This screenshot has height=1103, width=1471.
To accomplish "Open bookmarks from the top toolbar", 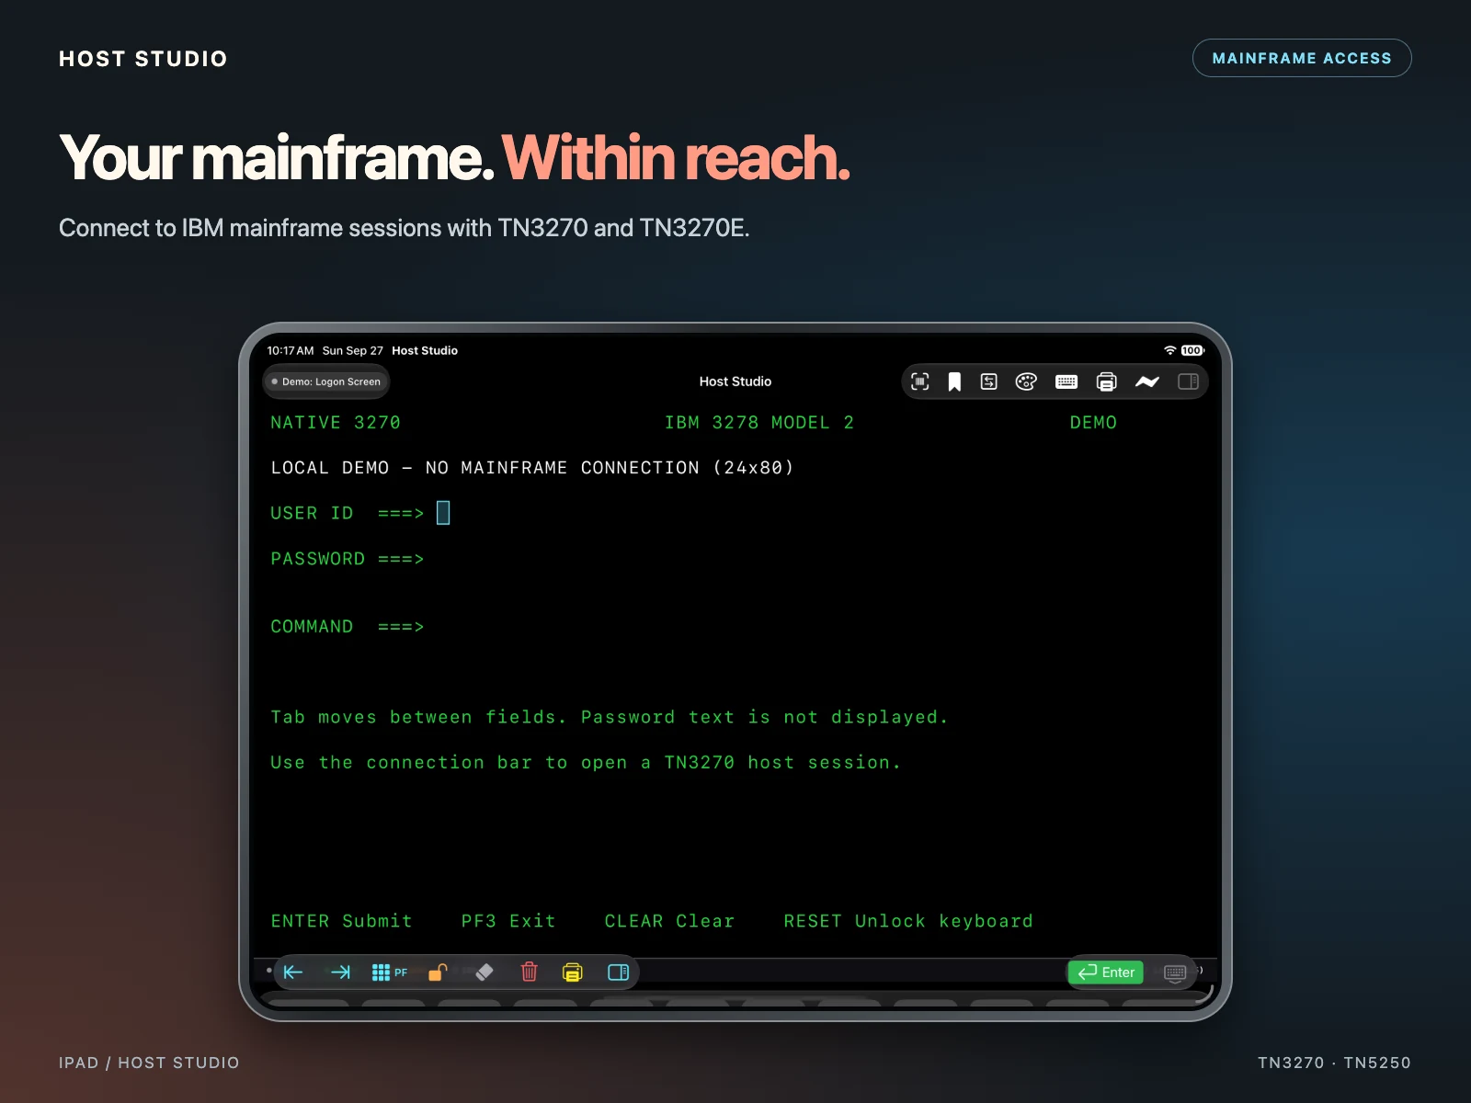I will 954,381.
